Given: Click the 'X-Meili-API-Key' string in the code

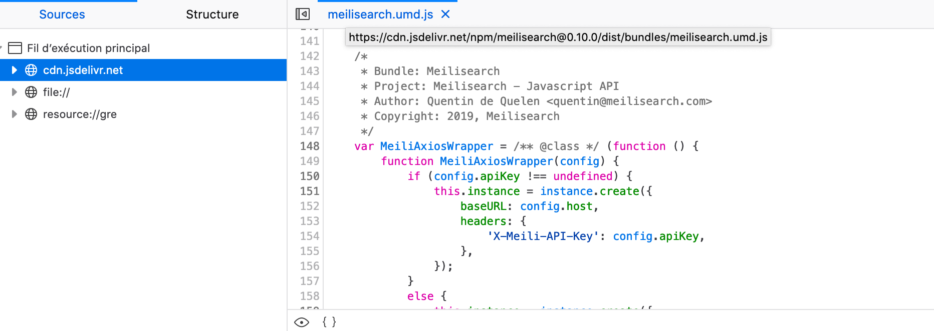Looking at the screenshot, I should click(543, 236).
